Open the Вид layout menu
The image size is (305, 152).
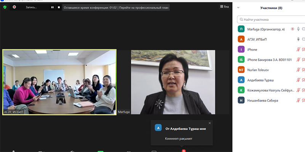point(224,7)
